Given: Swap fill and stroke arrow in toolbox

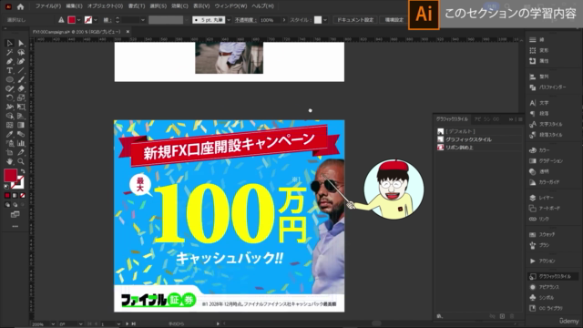Looking at the screenshot, I should pos(22,171).
